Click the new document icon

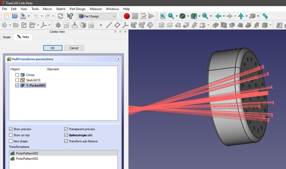coord(7,16)
